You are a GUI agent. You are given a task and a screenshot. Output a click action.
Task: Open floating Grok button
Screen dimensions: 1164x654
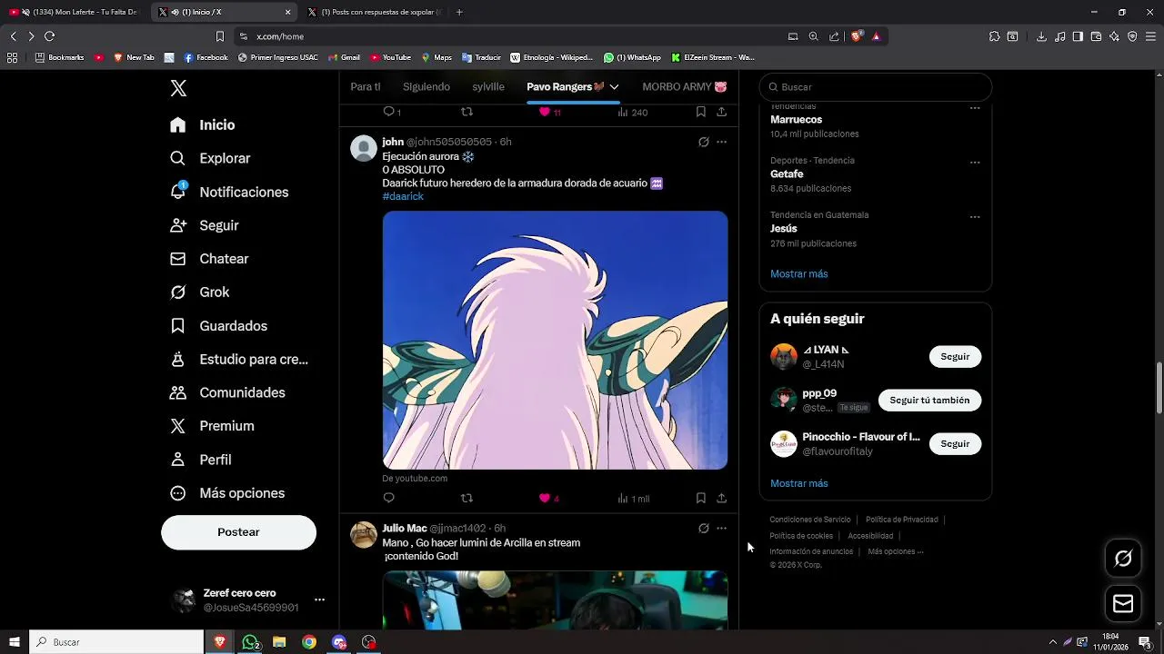coord(1123,559)
